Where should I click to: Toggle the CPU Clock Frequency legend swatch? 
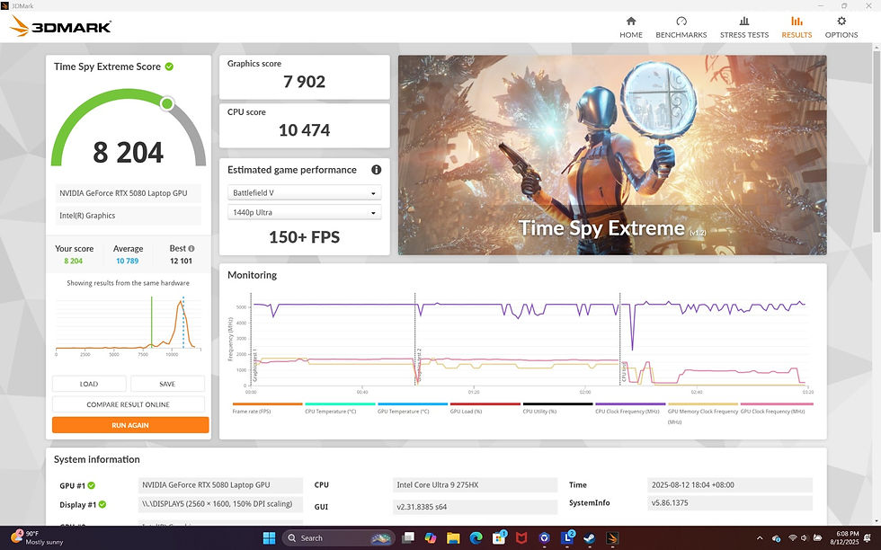630,404
